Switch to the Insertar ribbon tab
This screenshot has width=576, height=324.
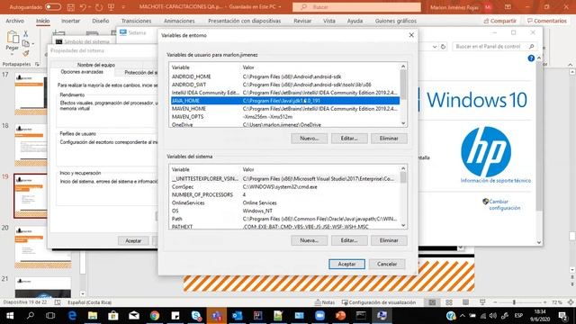pos(70,21)
